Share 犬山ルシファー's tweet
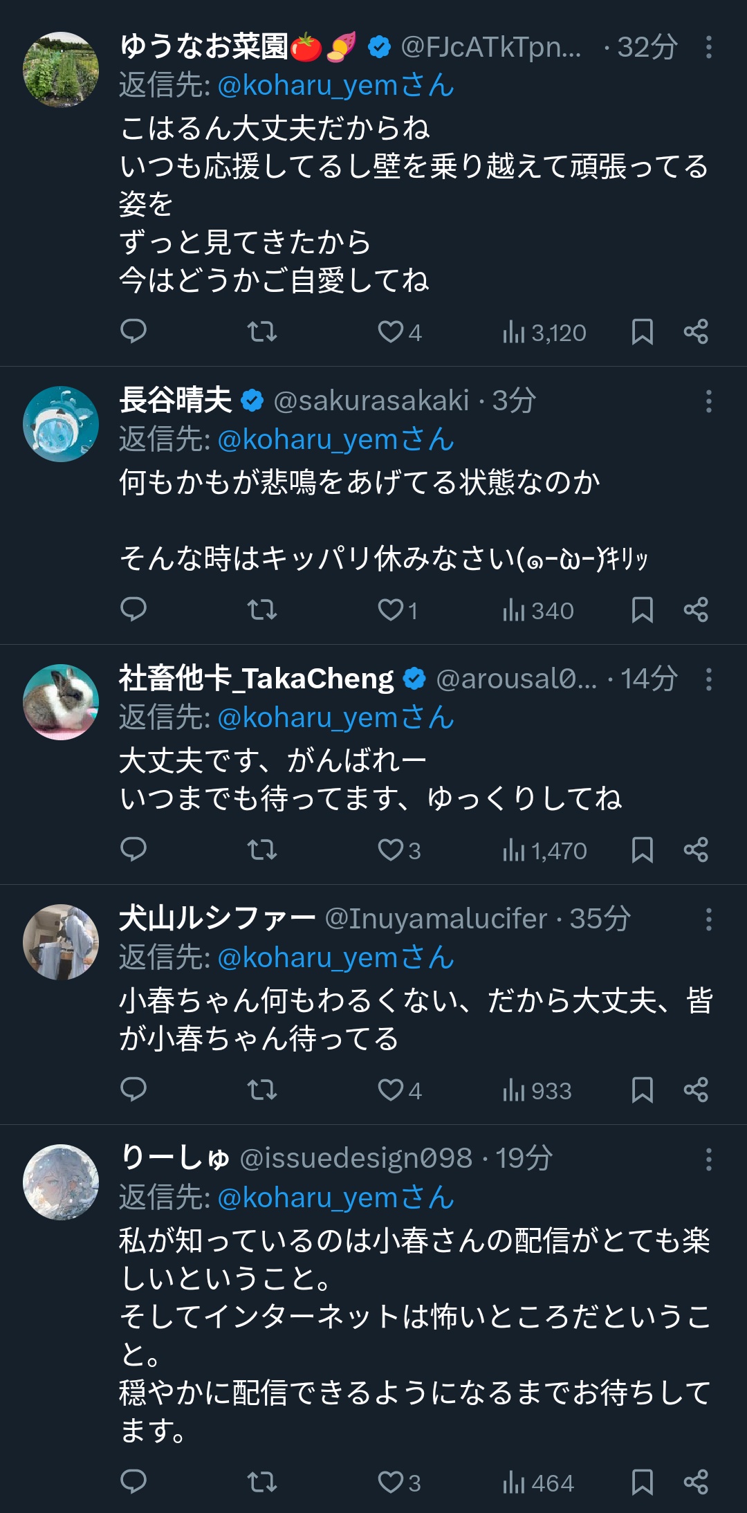The height and width of the screenshot is (1513, 747). pyautogui.click(x=696, y=1090)
